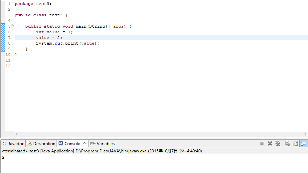Screen dimensions: 308x173
Task: Click the blue range indicator beside line 7
Action: click(3, 38)
